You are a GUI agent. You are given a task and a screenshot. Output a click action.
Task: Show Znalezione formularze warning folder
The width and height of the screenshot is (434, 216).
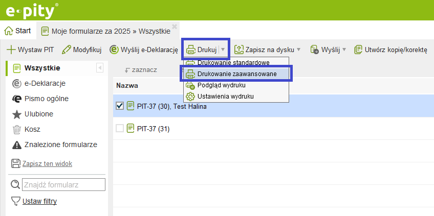(16, 145)
